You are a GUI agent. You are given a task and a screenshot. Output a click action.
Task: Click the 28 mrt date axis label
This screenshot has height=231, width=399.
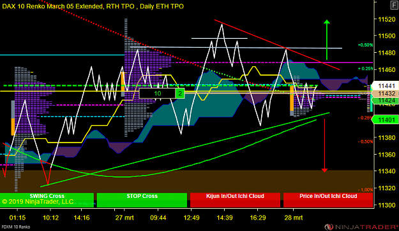click(294, 218)
